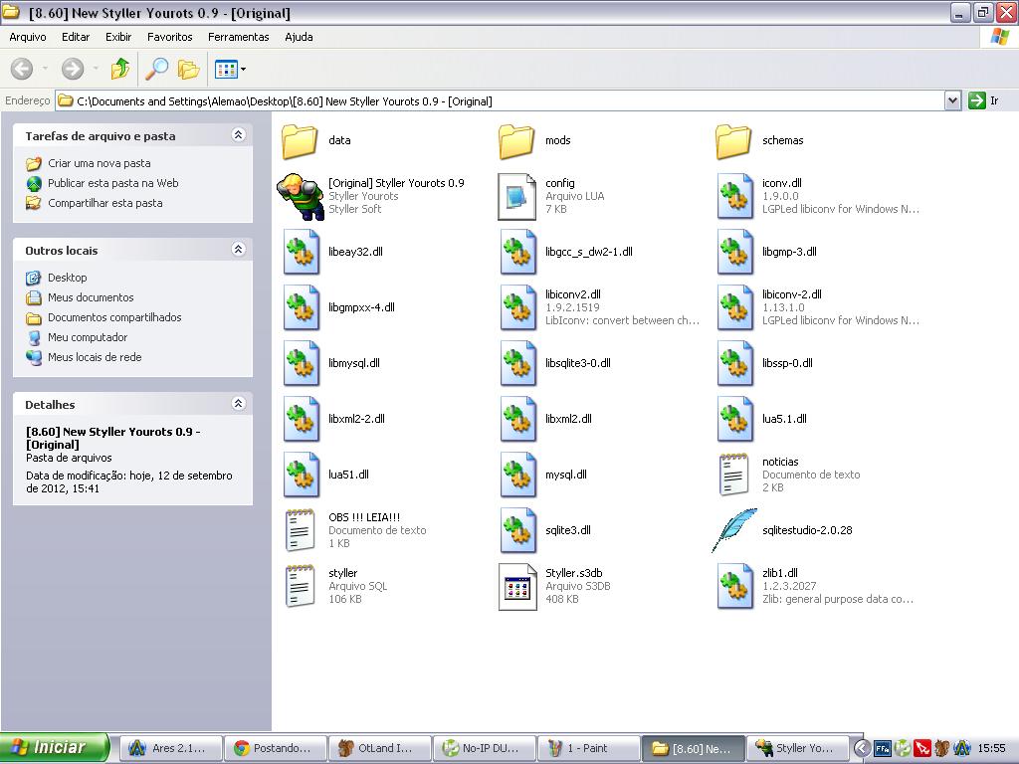Expand hidden system tray icons
Image resolution: width=1019 pixels, height=764 pixels.
pos(862,748)
